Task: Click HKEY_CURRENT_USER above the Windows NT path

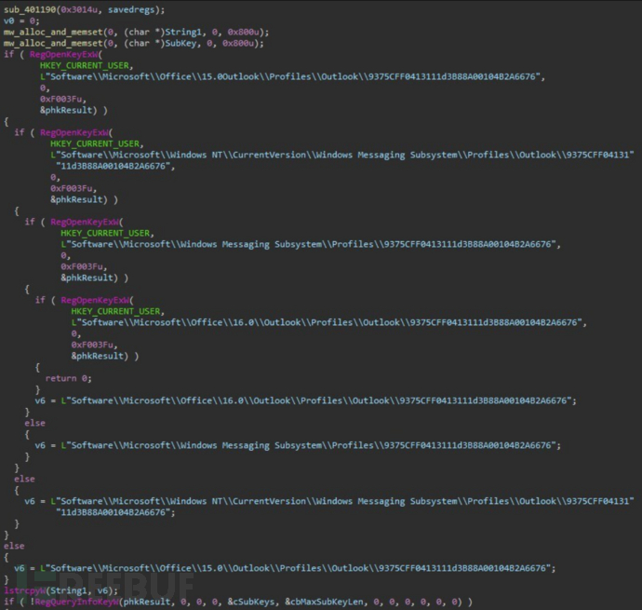Action: tap(95, 143)
